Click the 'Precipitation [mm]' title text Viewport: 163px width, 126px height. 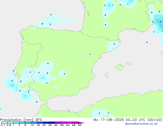point(17,120)
